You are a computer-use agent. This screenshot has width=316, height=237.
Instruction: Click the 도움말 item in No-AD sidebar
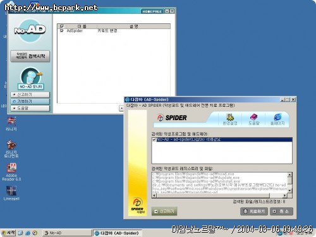click(30, 108)
